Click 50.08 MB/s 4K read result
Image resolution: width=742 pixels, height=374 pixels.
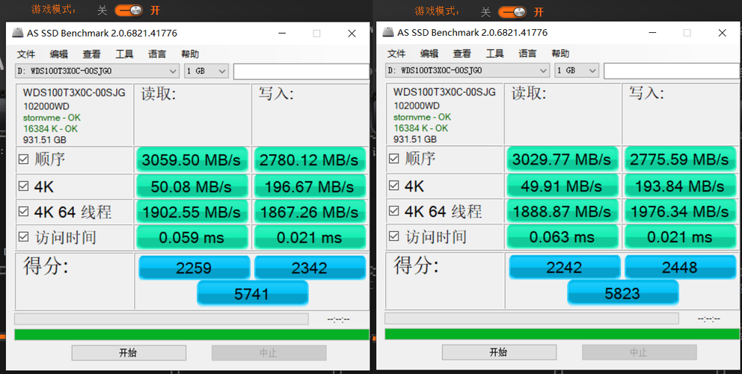pos(191,186)
